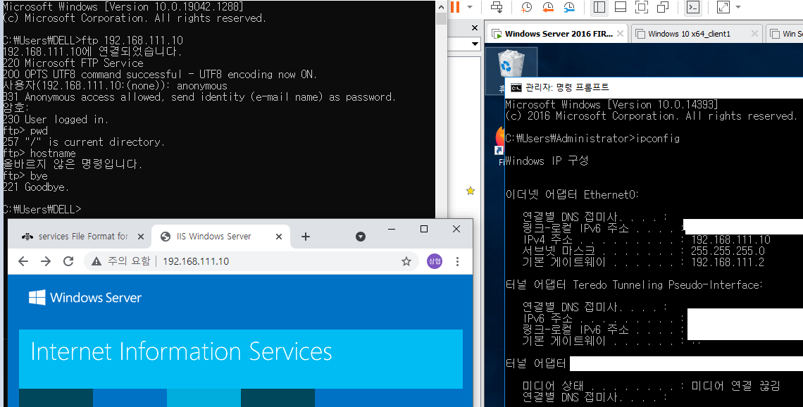Click the subnet mask 255.255.255.0 value
The height and width of the screenshot is (407, 803).
click(x=728, y=251)
